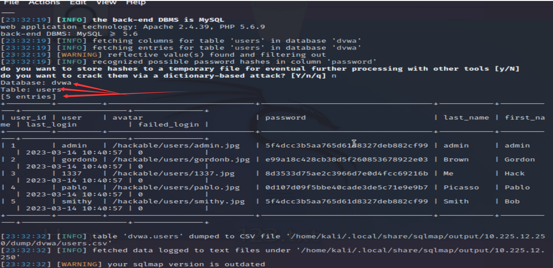Click the 'your sqlmap version is outdated' warning
Screen dimensions: 553x268
point(133,264)
